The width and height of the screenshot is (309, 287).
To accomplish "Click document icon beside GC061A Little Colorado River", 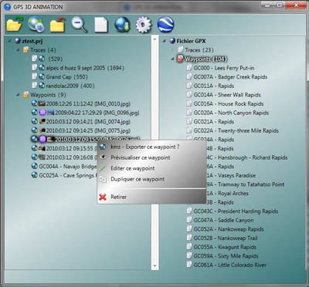I will [189, 265].
